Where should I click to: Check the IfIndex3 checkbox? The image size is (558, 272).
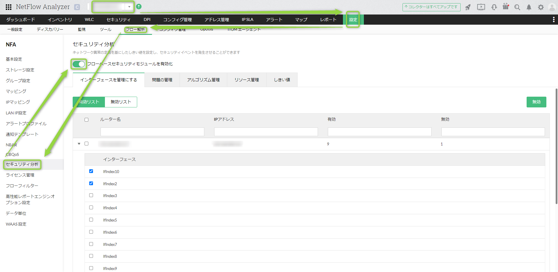point(91,195)
